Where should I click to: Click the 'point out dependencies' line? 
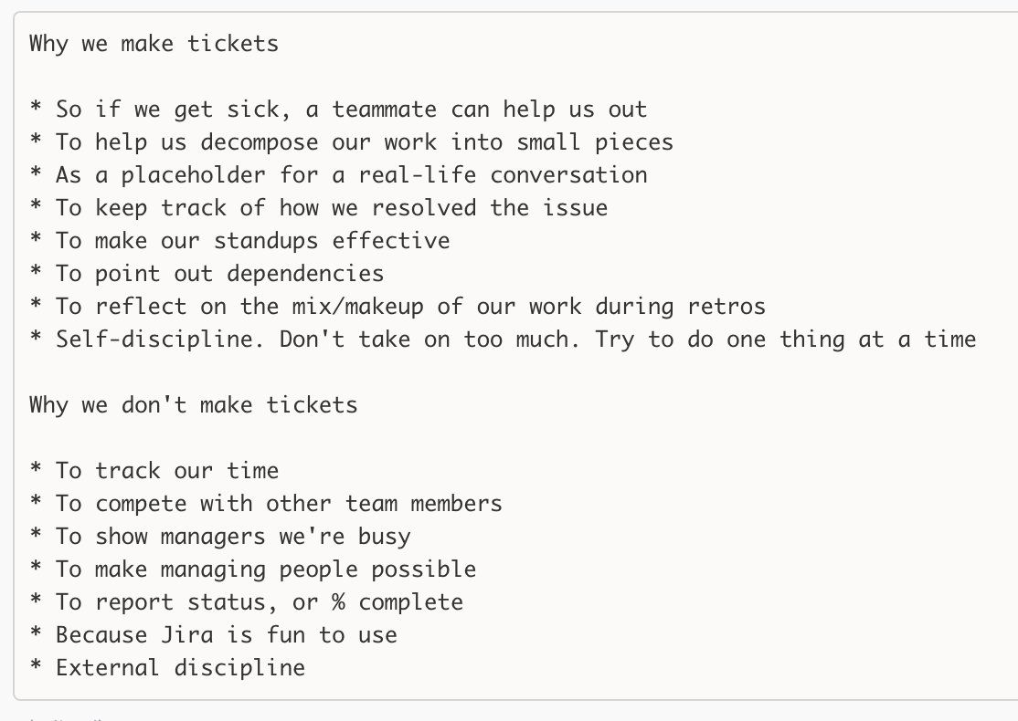pos(207,274)
